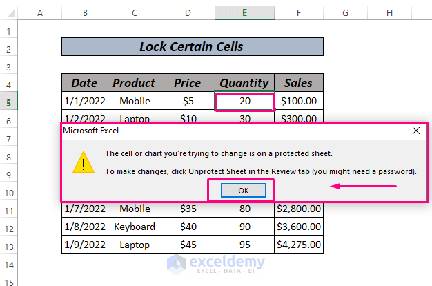Select the $35 price cell
The width and height of the screenshot is (432, 286).
pyautogui.click(x=187, y=209)
